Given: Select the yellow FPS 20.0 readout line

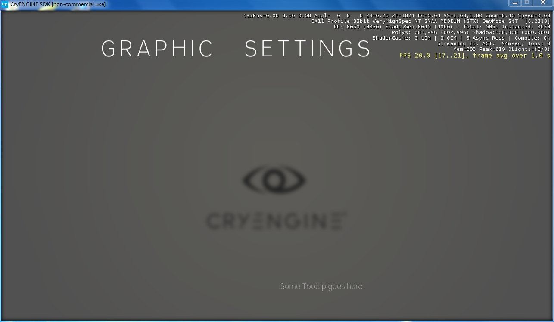Looking at the screenshot, I should 475,56.
